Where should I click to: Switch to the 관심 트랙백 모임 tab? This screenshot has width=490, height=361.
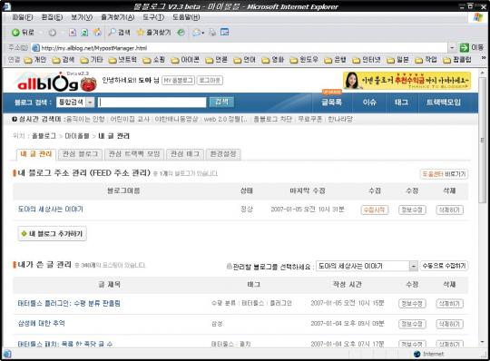click(134, 154)
